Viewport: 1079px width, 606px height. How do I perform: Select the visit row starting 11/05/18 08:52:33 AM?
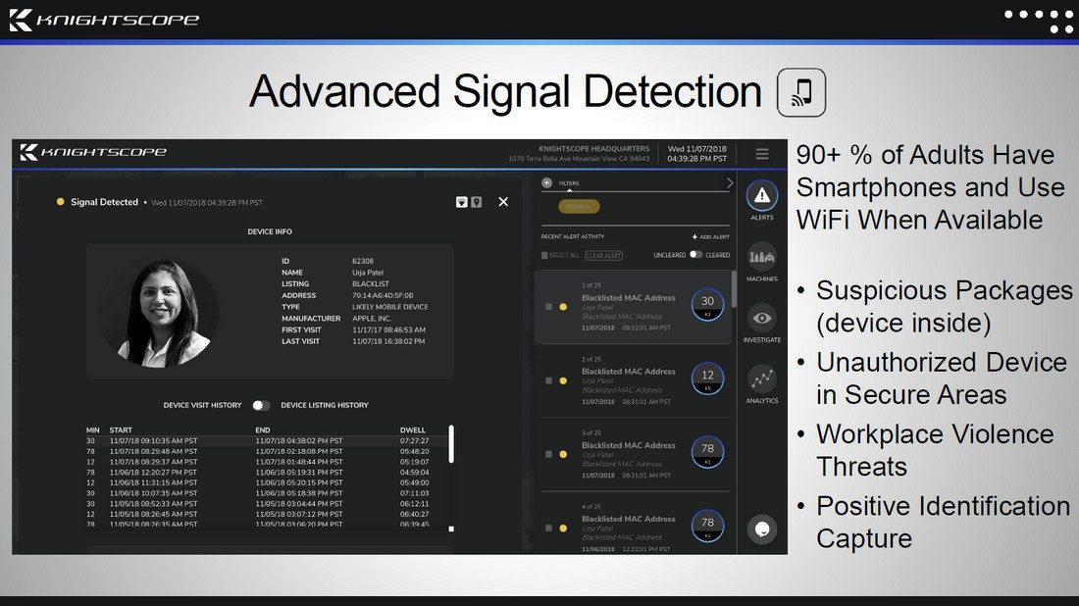pyautogui.click(x=266, y=504)
